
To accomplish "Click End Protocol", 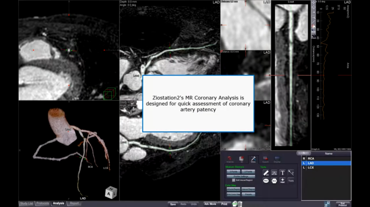I will [x=343, y=204].
